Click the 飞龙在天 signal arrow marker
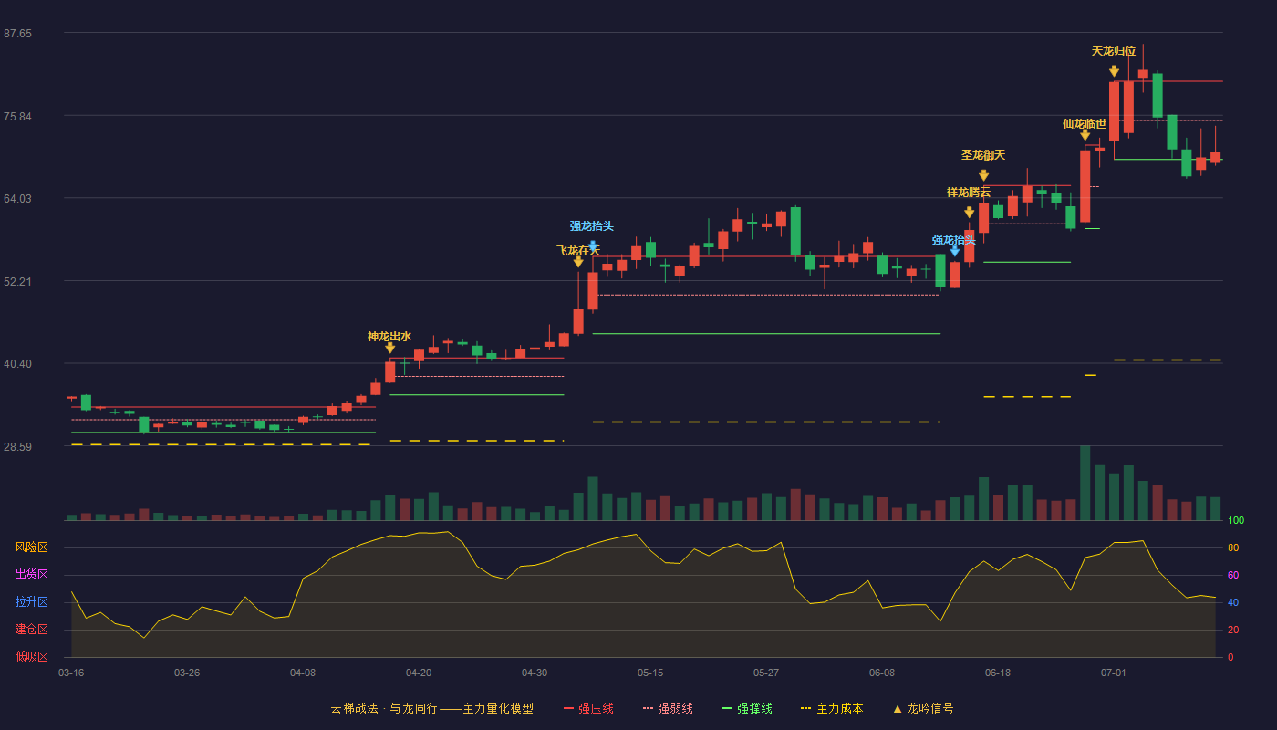1277x730 pixels. (578, 262)
